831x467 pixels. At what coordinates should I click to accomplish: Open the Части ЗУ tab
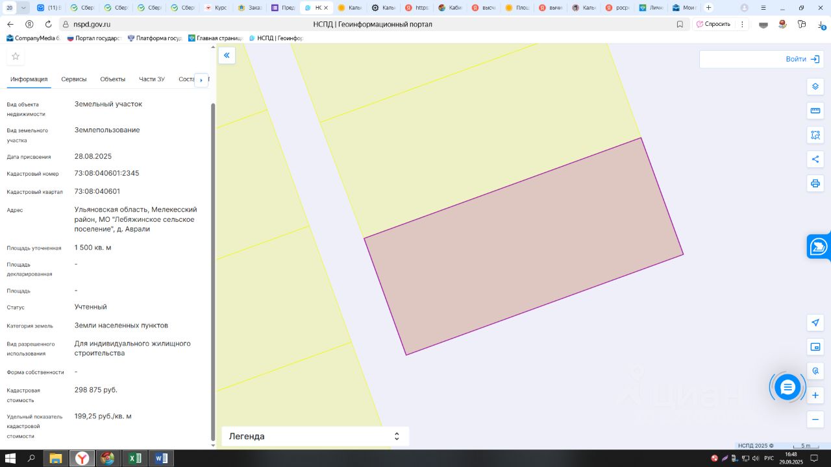(151, 79)
